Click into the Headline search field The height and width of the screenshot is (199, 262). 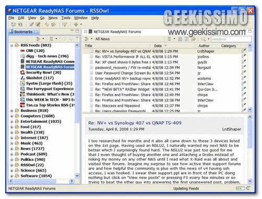click(231, 39)
